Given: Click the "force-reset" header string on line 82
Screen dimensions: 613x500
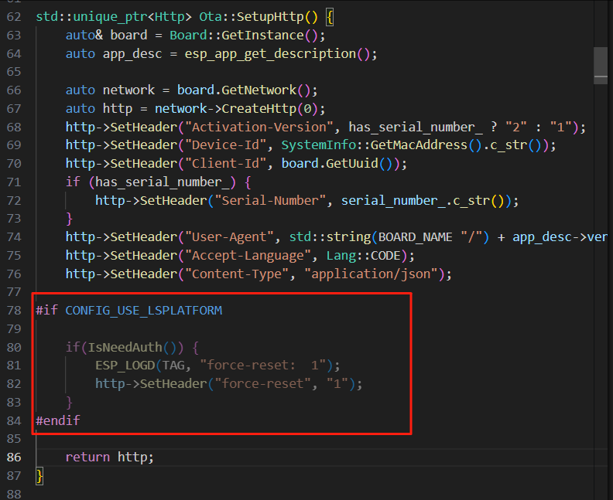Looking at the screenshot, I should click(x=262, y=383).
